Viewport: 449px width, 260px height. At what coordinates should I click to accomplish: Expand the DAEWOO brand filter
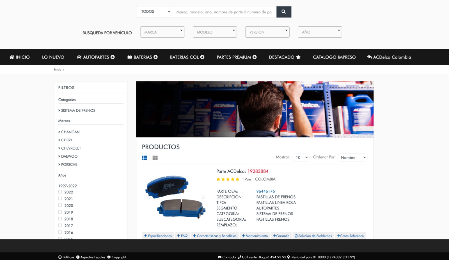pos(68,156)
